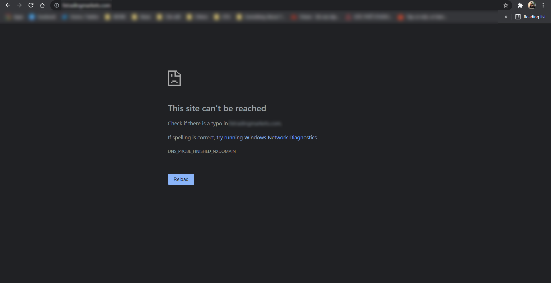This screenshot has height=283, width=551.
Task: Run Windows Network Diagnostics link
Action: pos(267,138)
